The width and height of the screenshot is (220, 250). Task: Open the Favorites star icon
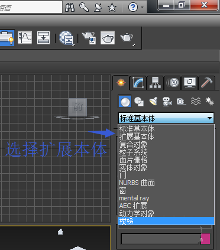tap(112, 8)
